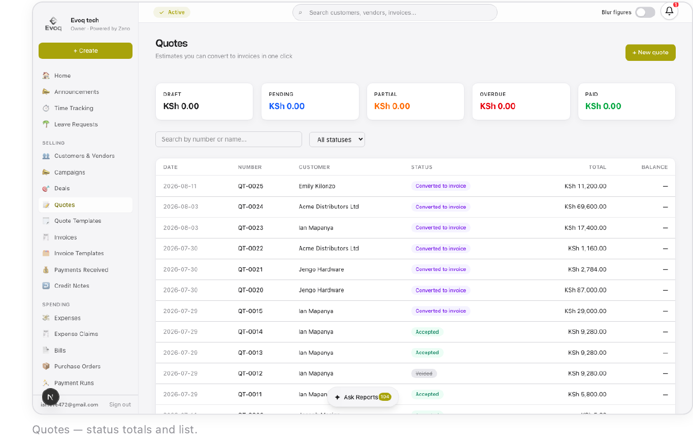Open the All statuses dropdown
Screen dimensions: 693x447
[337, 140]
